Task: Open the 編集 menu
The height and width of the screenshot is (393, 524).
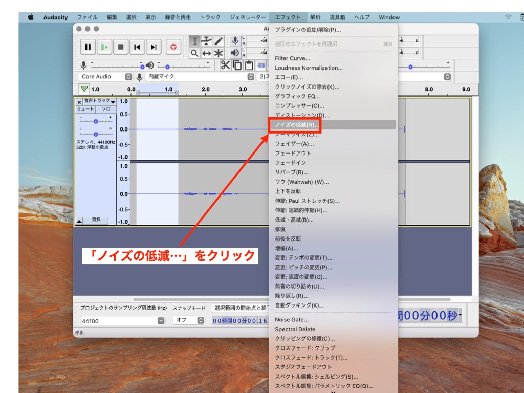Action: 112,17
